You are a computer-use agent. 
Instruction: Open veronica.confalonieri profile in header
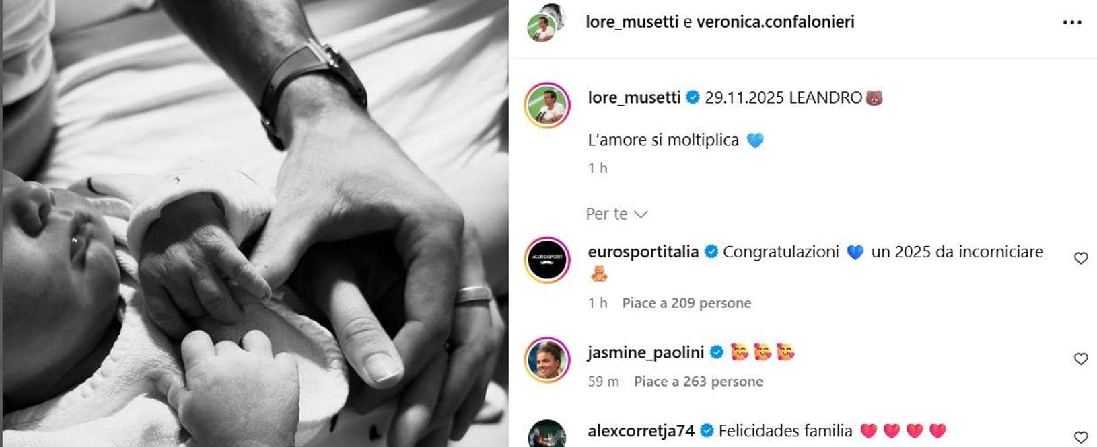coord(775,22)
